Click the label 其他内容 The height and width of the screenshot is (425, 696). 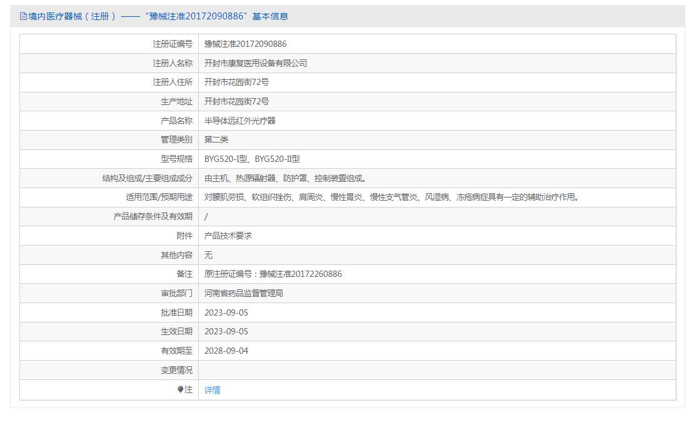click(x=177, y=255)
